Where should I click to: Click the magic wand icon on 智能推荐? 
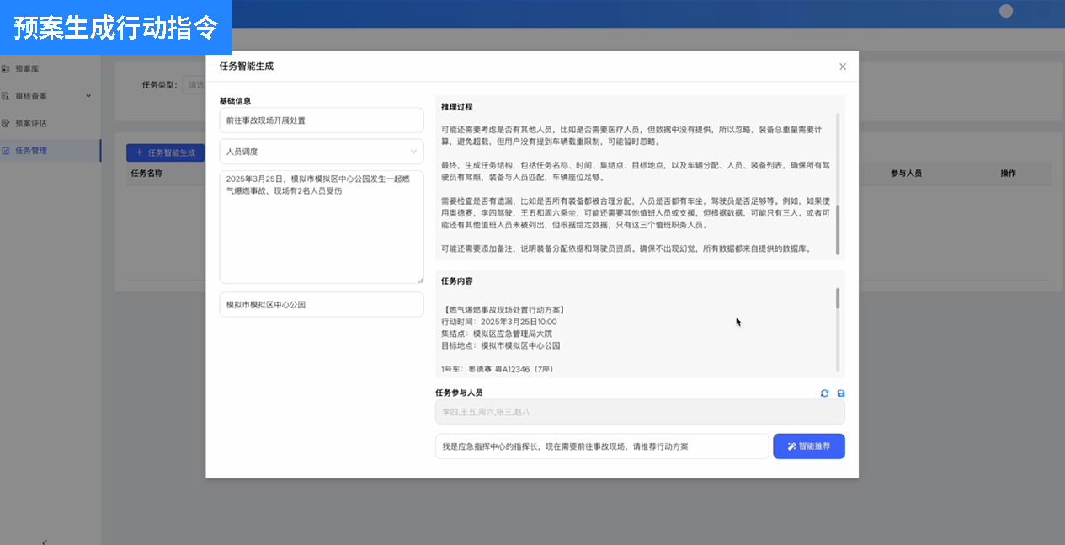(792, 446)
